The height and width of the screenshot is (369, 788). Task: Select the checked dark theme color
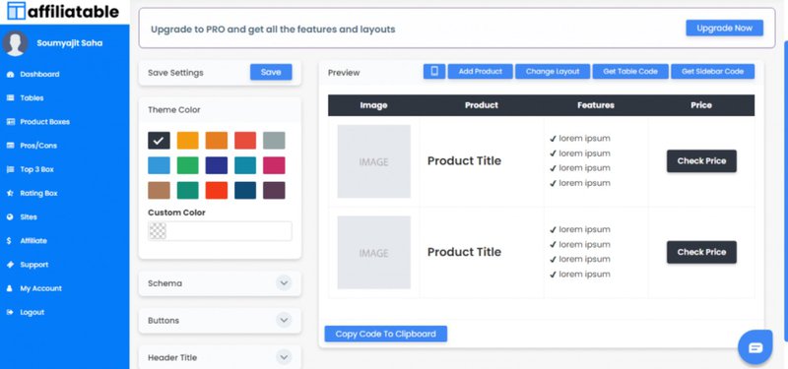159,141
